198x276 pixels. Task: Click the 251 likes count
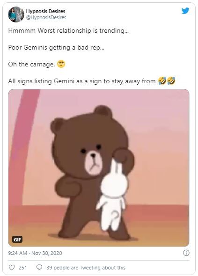23,268
